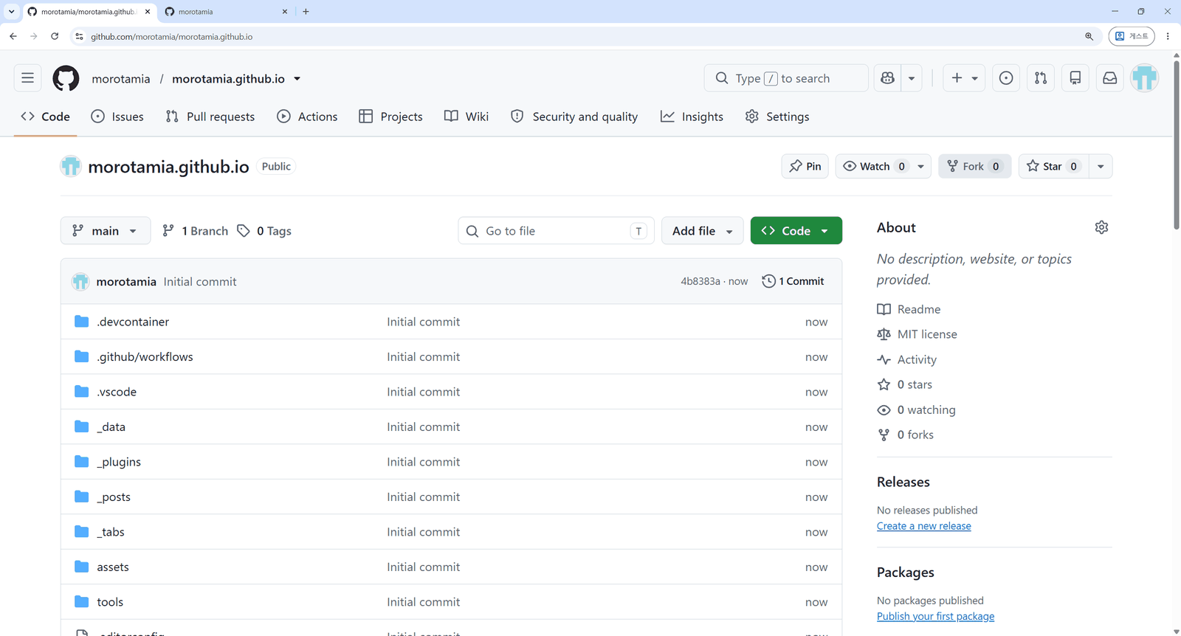Screen dimensions: 1181x636
Task: View the 1 Branch link
Action: click(195, 231)
